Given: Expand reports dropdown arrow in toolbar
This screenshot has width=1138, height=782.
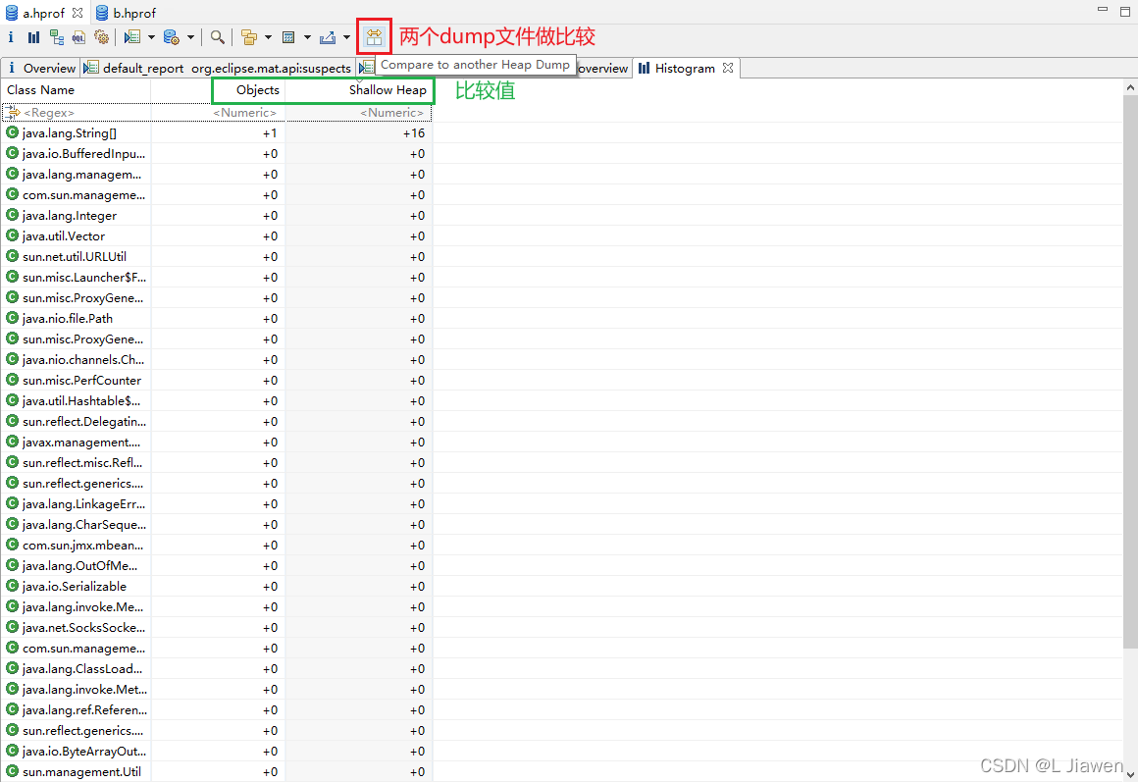Looking at the screenshot, I should click(x=151, y=37).
